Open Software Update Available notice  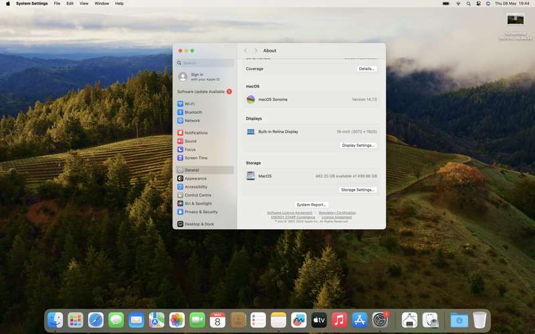click(205, 92)
